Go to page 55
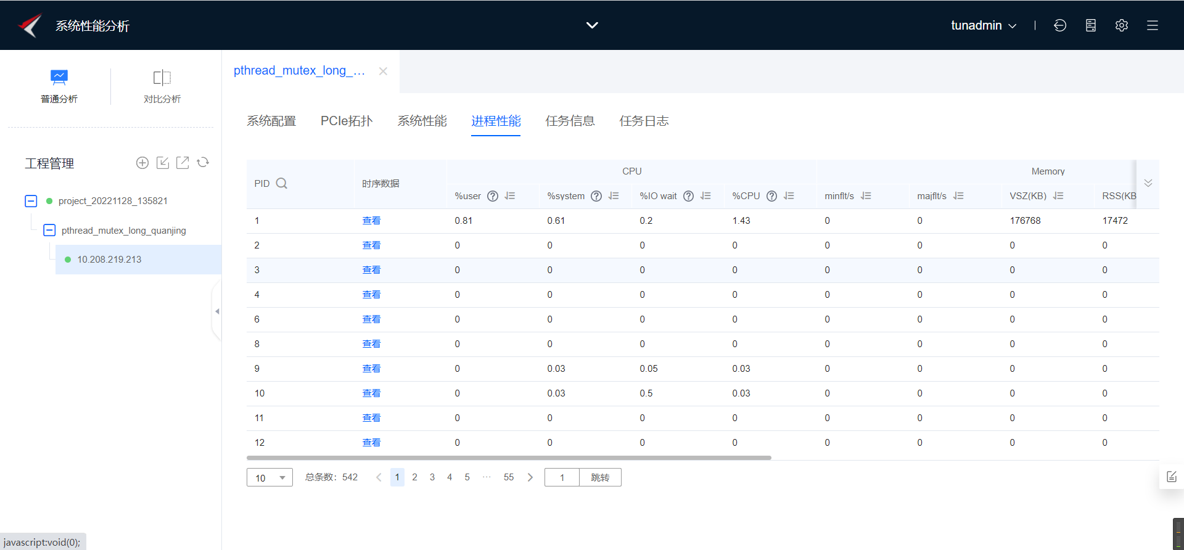This screenshot has width=1184, height=550. 509,477
